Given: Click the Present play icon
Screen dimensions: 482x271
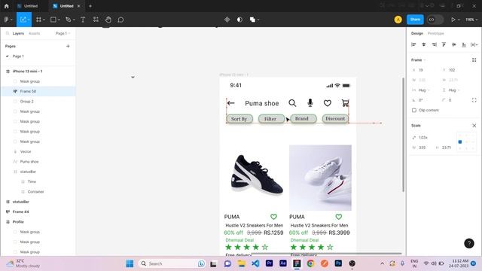Looking at the screenshot, I should pos(453,20).
